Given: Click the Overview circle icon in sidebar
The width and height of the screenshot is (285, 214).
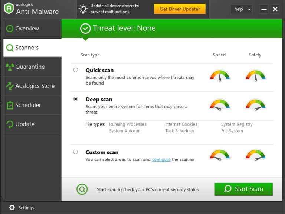Looking at the screenshot, I should coord(10,29).
